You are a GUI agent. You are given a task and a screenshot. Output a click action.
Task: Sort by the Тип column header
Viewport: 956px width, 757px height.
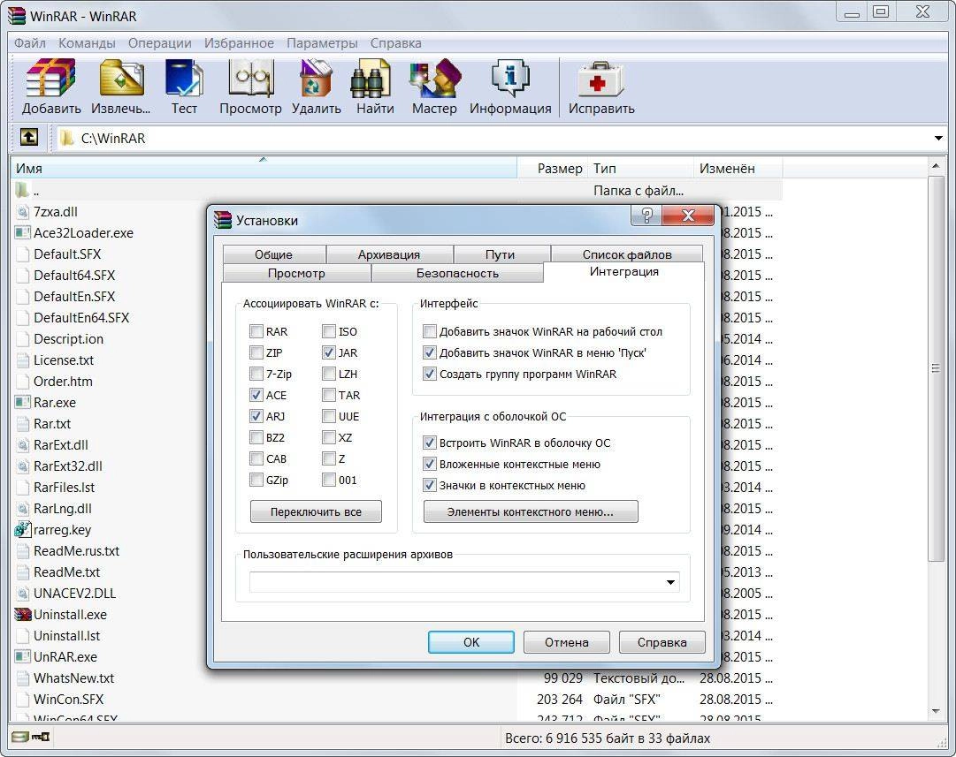click(x=641, y=168)
